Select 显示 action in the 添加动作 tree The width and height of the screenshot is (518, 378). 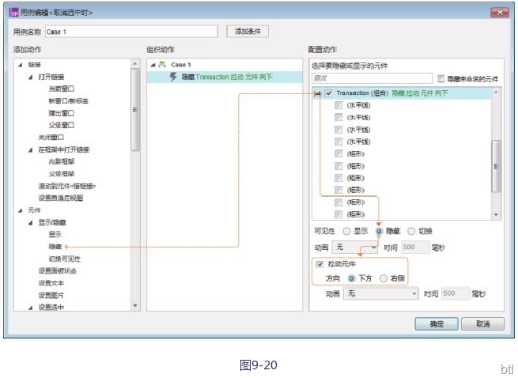coord(55,235)
